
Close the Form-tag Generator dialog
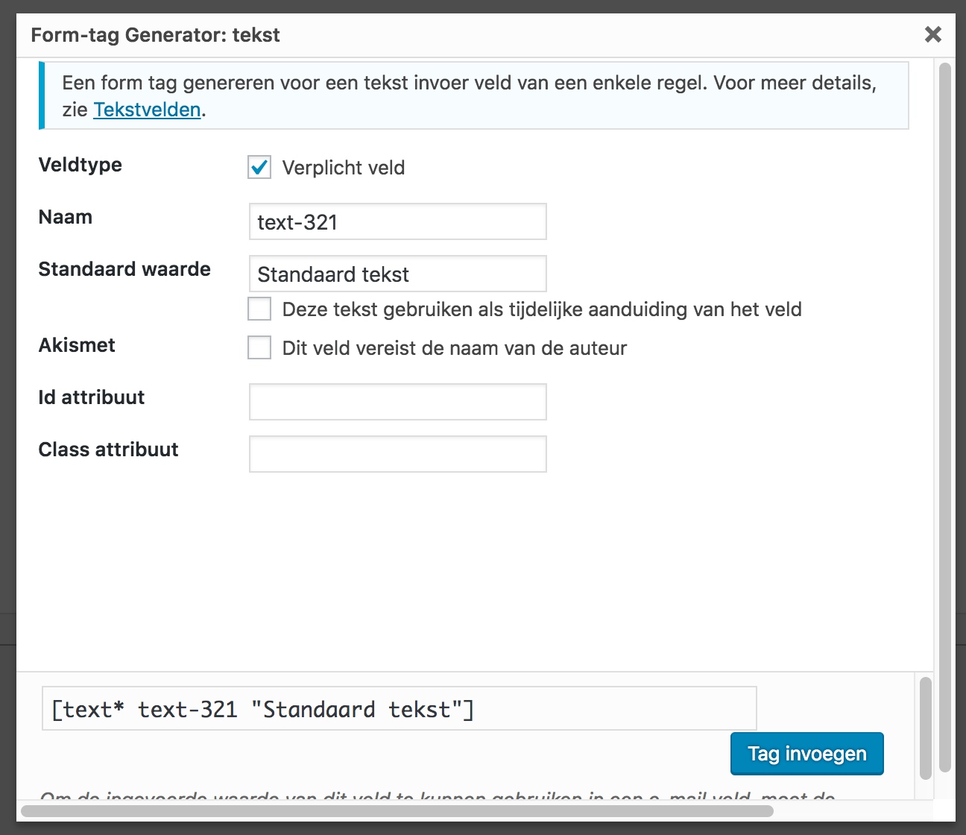pos(932,34)
